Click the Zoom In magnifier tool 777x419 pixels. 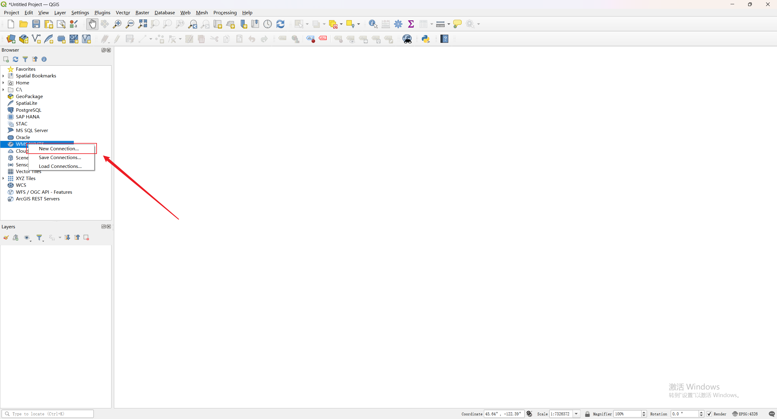117,24
